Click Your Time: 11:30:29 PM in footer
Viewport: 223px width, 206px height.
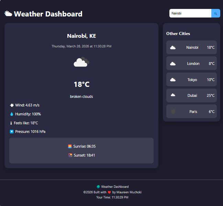(112, 197)
